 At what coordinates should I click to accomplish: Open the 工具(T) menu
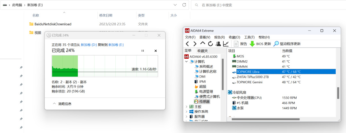(x=249, y=37)
